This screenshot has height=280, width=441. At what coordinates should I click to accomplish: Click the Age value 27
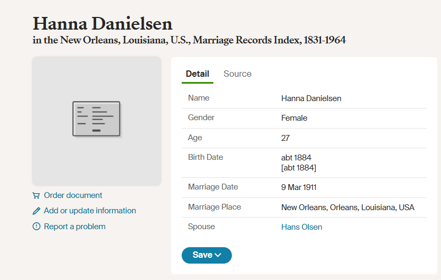pos(285,138)
